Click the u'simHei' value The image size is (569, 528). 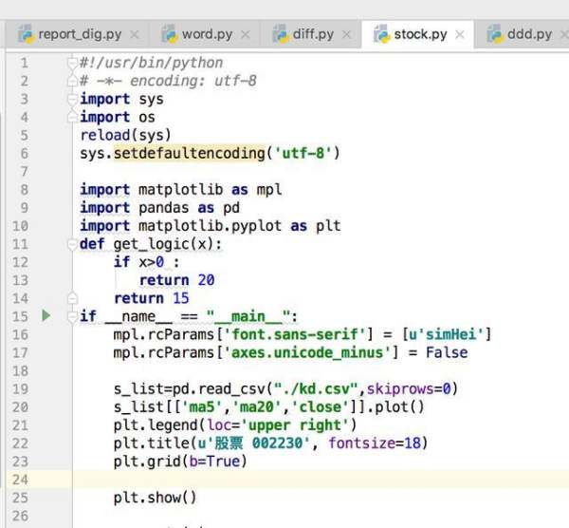pyautogui.click(x=446, y=334)
